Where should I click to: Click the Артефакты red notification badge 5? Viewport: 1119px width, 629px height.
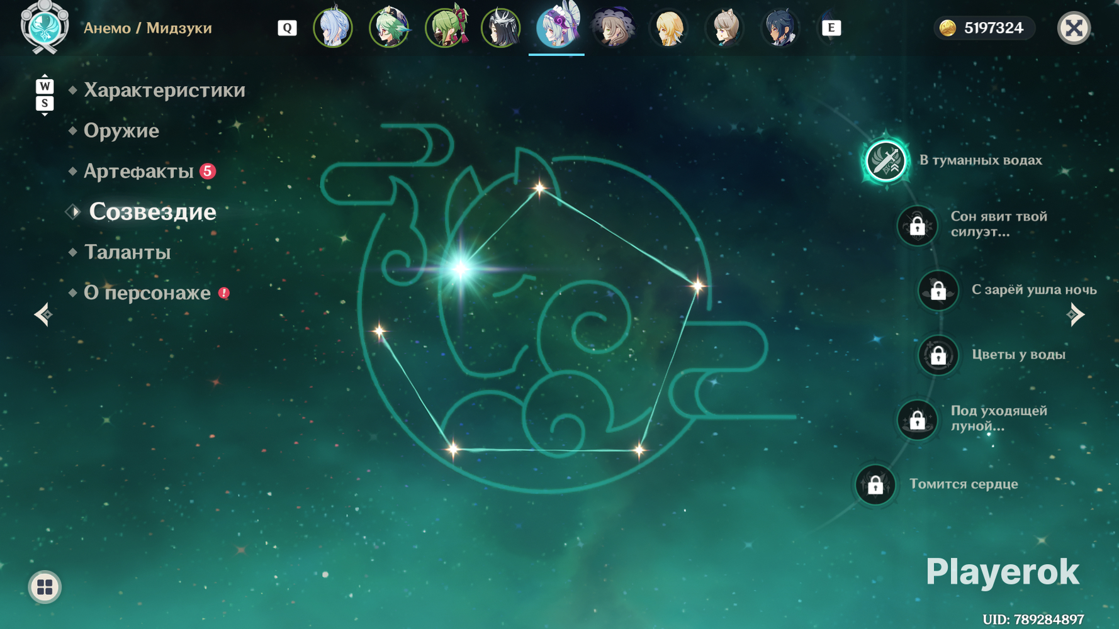click(x=208, y=171)
